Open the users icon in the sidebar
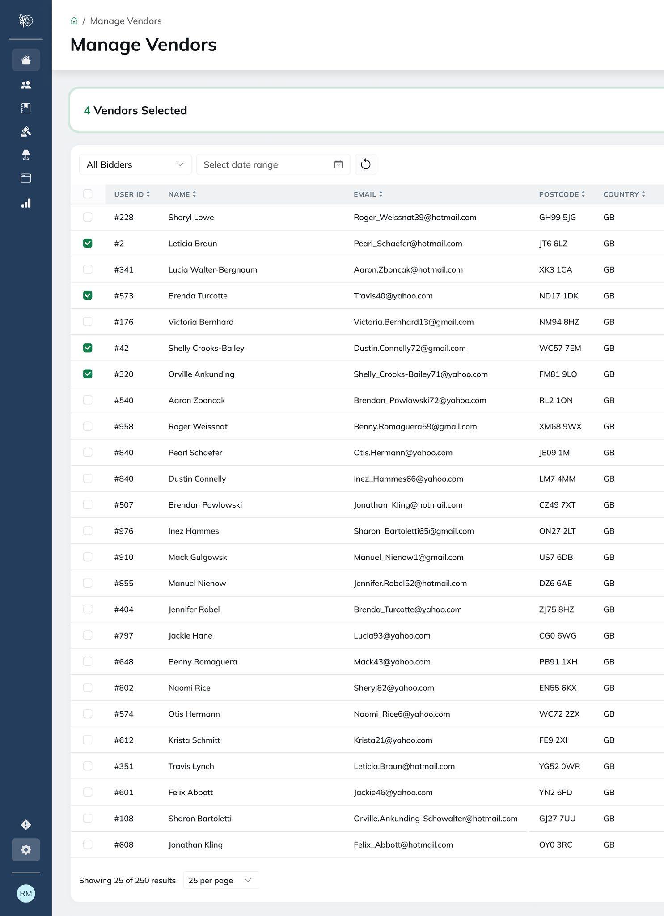The height and width of the screenshot is (916, 664). pyautogui.click(x=26, y=84)
